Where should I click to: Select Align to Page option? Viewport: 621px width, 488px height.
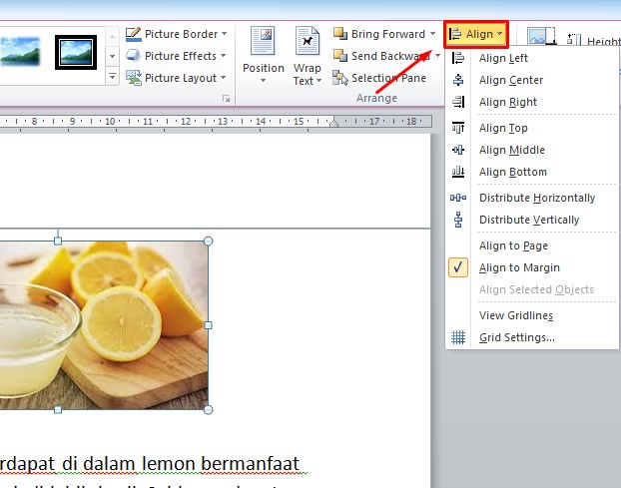[513, 245]
